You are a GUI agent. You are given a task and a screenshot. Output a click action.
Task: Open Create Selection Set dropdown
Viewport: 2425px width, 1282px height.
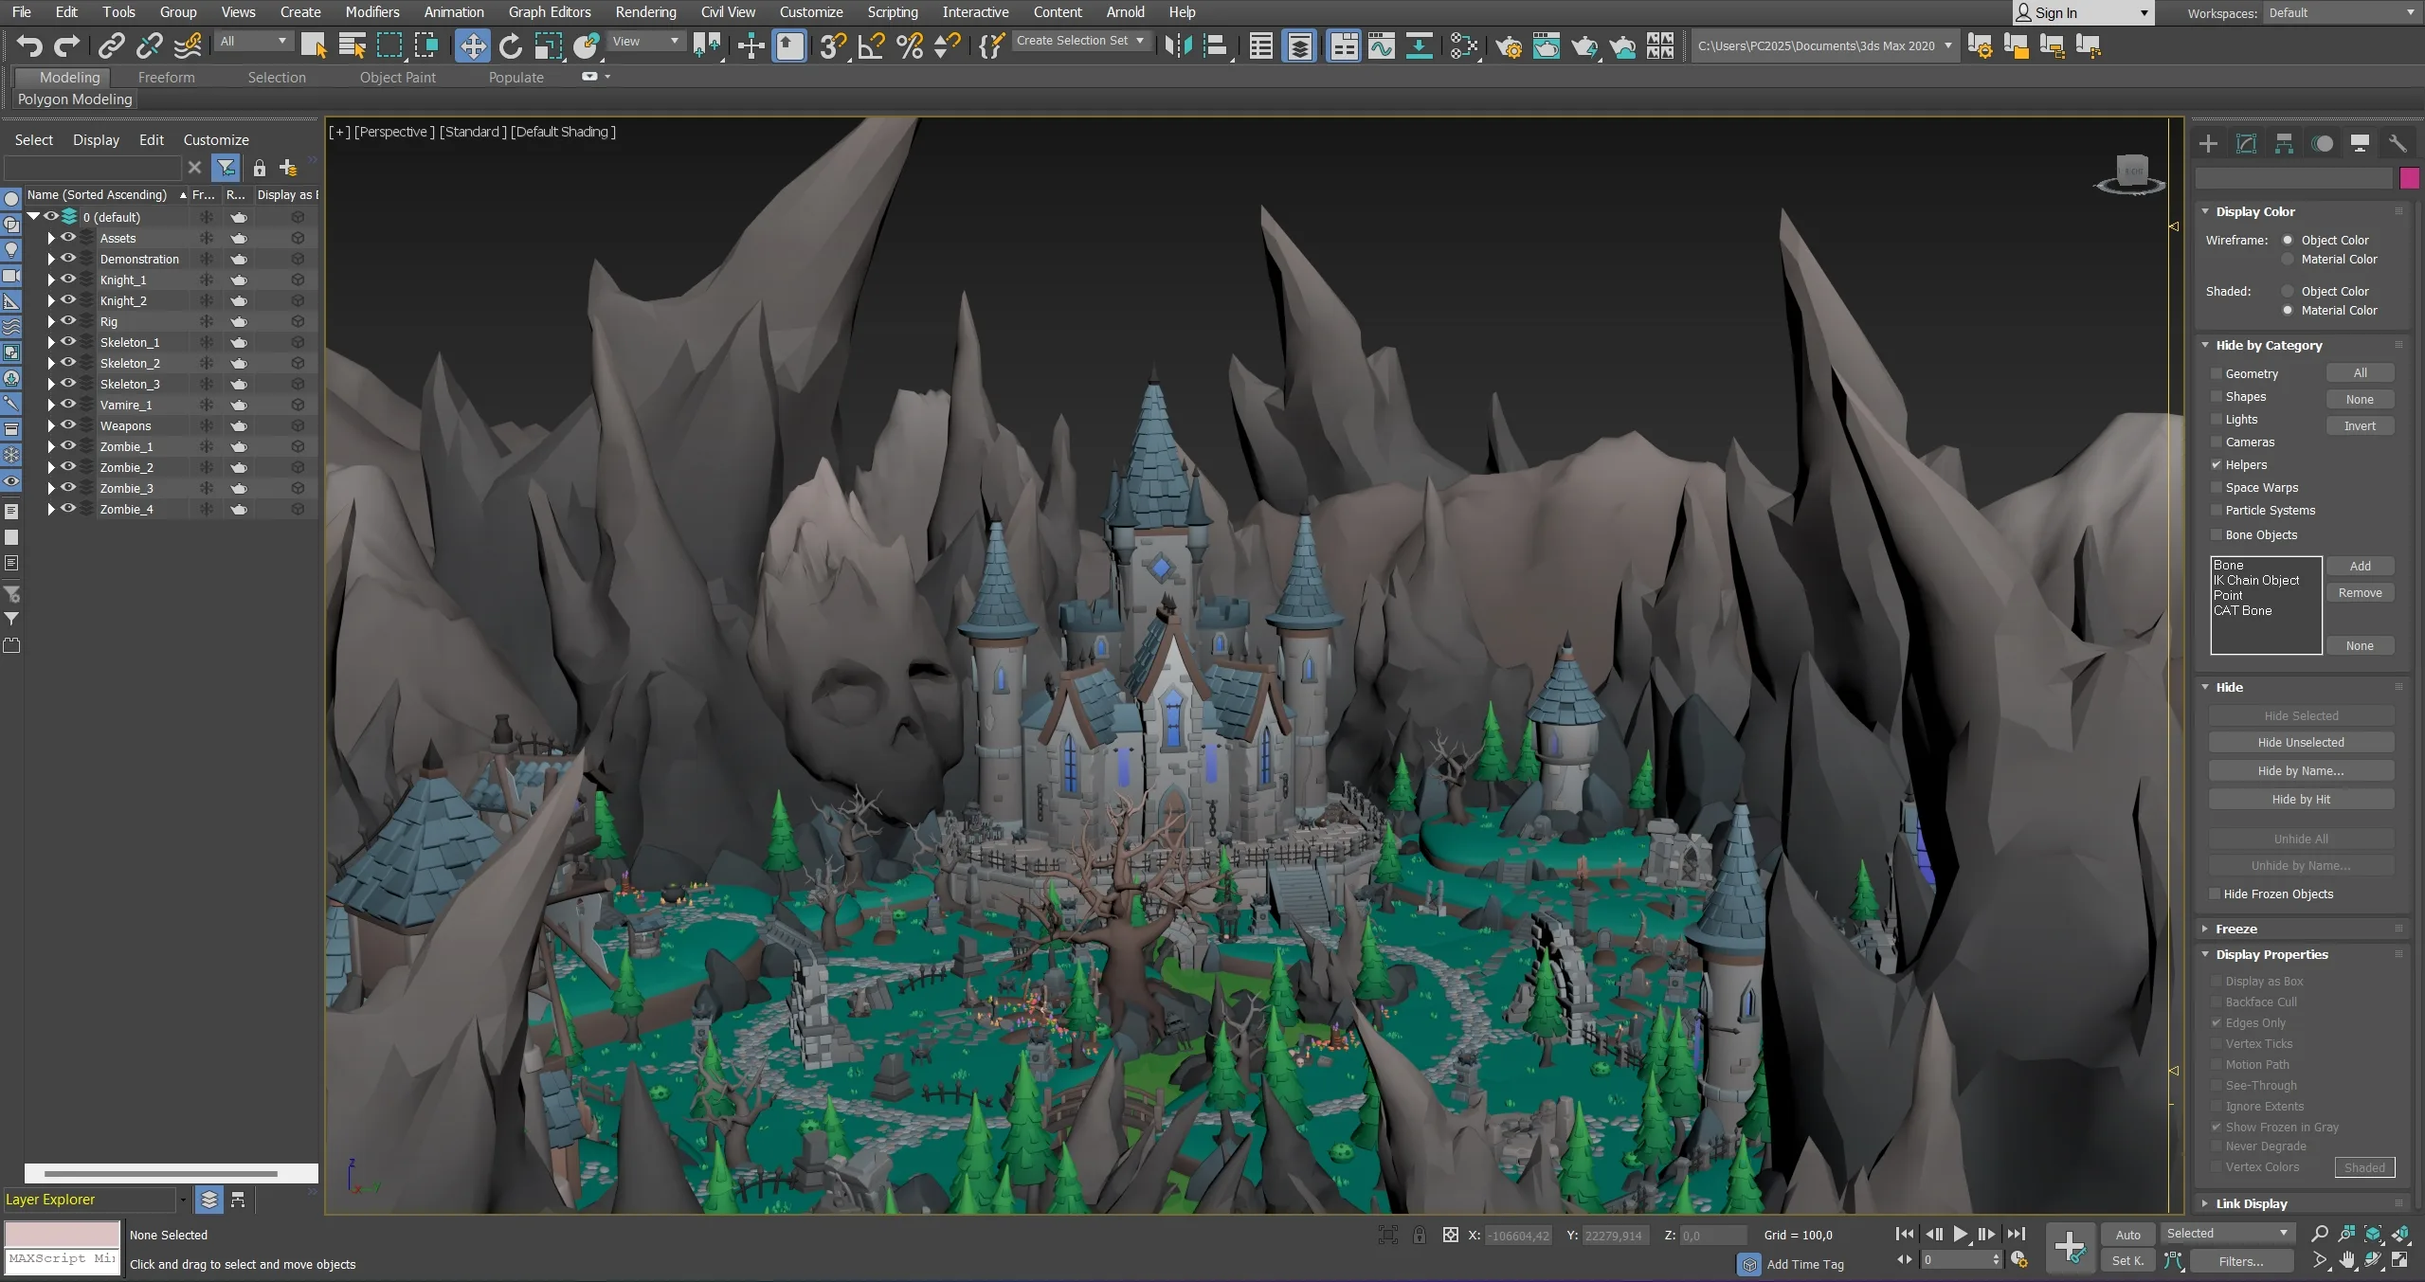point(1080,41)
